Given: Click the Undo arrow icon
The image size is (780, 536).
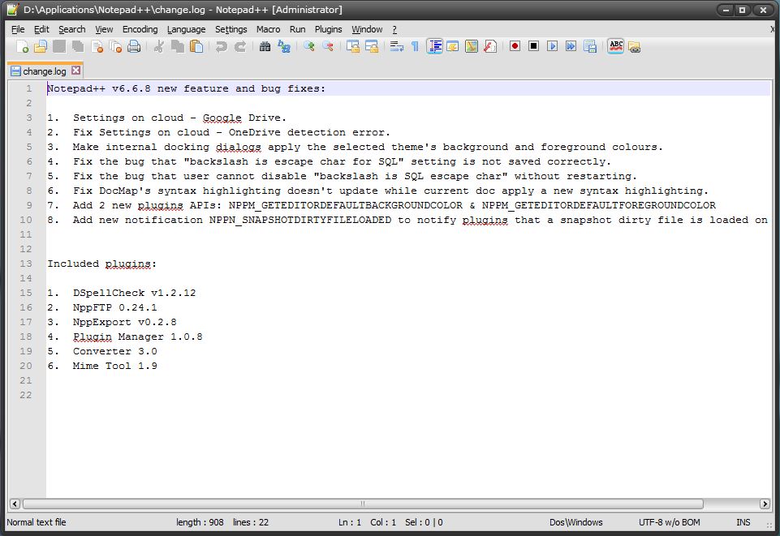Looking at the screenshot, I should 221,47.
